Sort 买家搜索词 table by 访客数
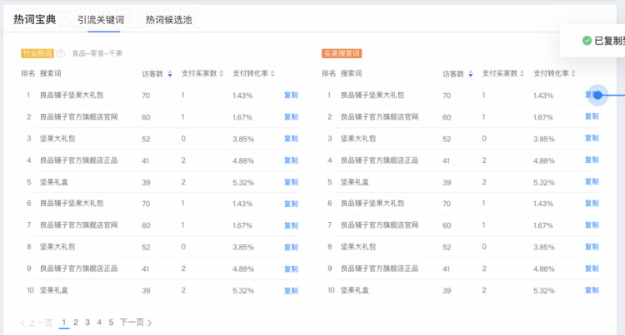Screen dimensions: 625x335 [x=471, y=74]
